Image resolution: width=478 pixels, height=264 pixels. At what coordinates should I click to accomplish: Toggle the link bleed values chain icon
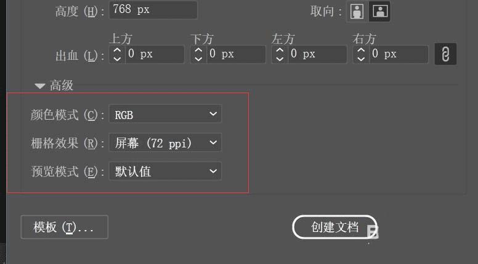pyautogui.click(x=445, y=54)
